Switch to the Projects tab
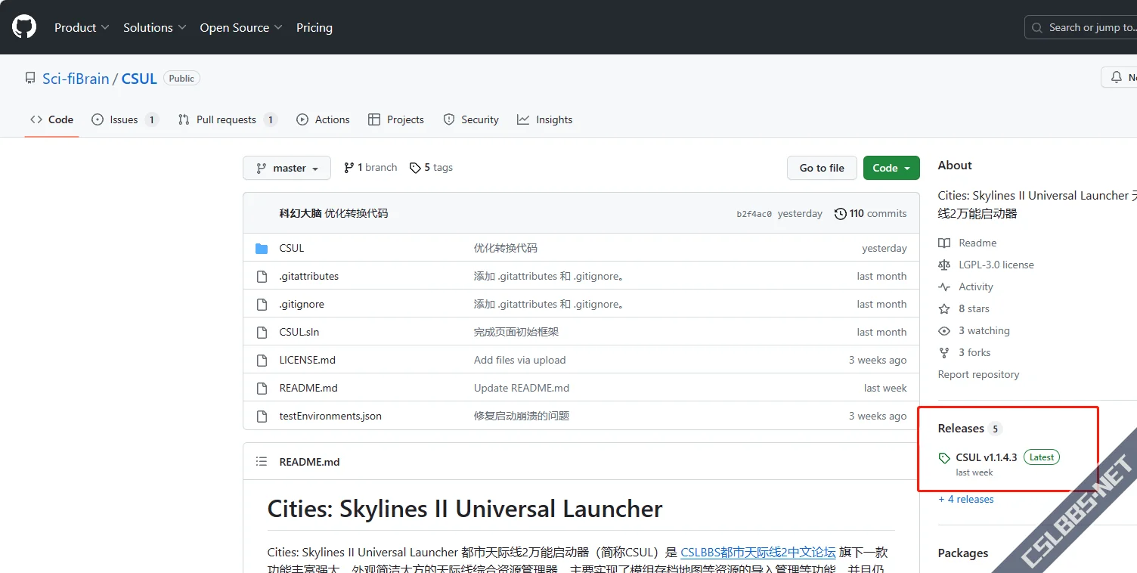 (x=395, y=119)
